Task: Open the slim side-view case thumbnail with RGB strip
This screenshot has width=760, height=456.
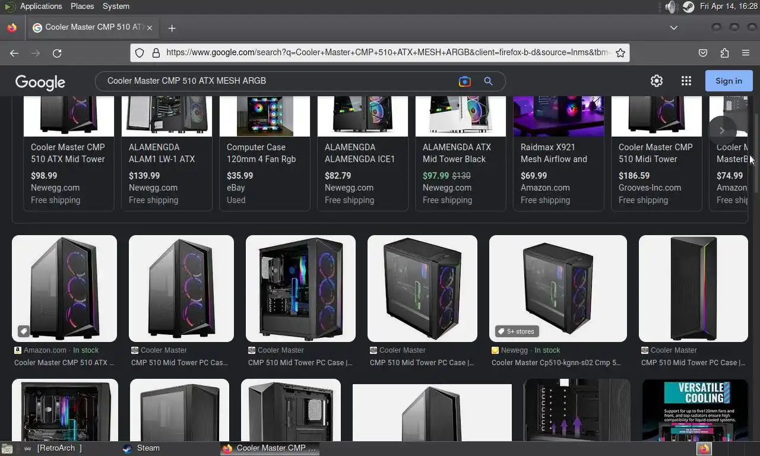Action: 693,289
